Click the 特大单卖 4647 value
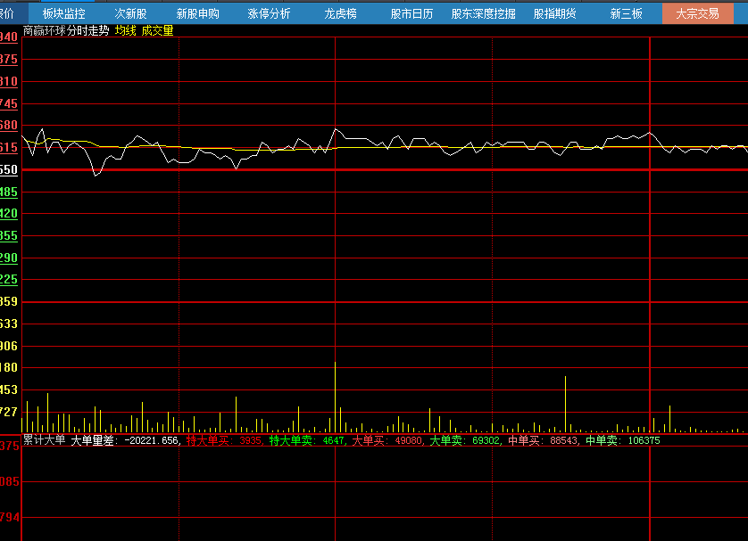The width and height of the screenshot is (748, 541). 307,440
